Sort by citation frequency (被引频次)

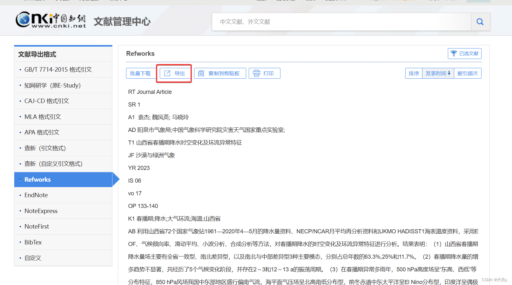click(x=468, y=73)
